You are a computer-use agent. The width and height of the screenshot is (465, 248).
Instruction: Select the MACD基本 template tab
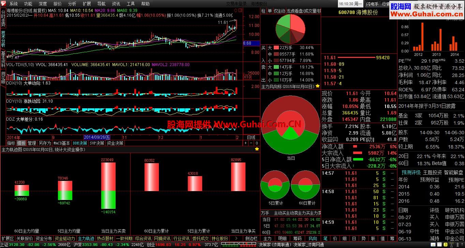point(62,143)
